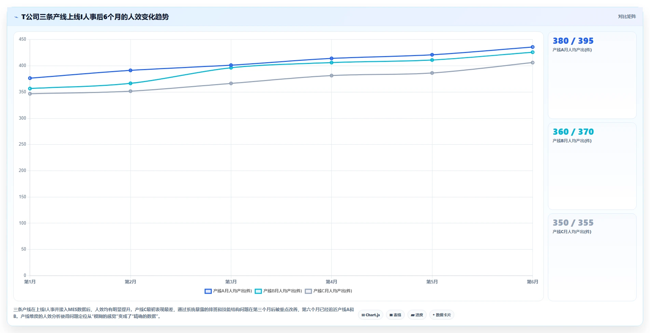Click 产线C data point for 第1月
Screen dimensions: 650x333
click(30, 94)
